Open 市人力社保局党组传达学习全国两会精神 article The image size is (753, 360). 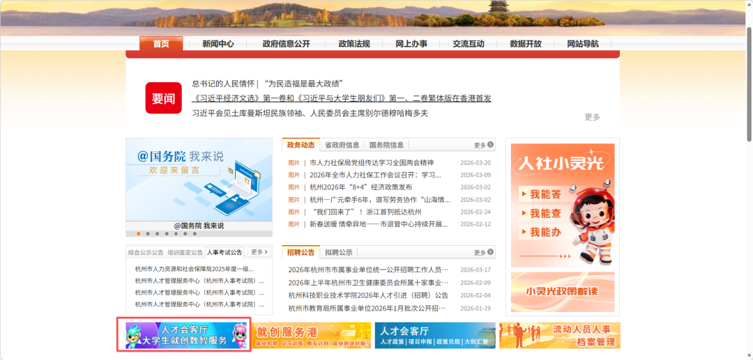(372, 162)
